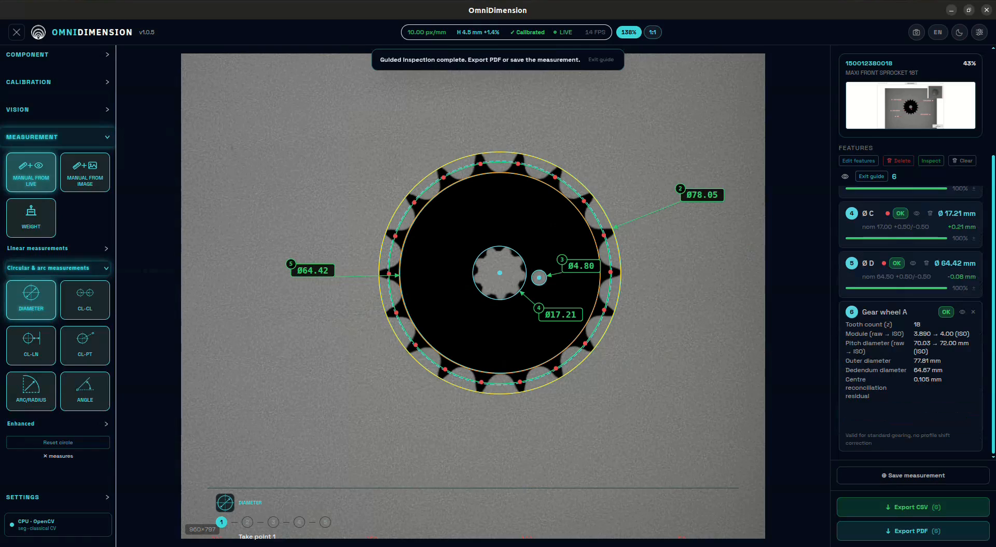996x547 pixels.
Task: Take a camera snapshot from header
Action: 917,32
